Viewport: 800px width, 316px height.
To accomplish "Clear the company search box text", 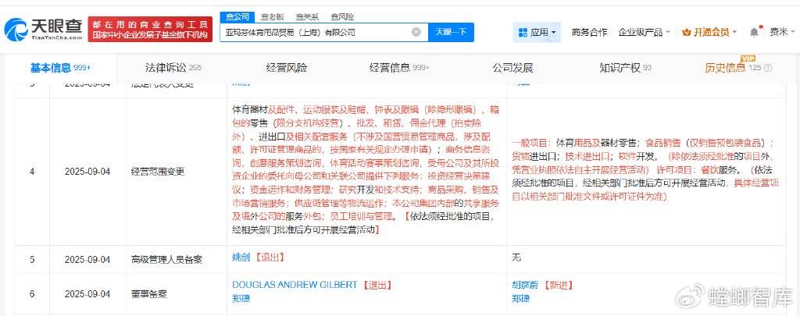I will coord(416,32).
